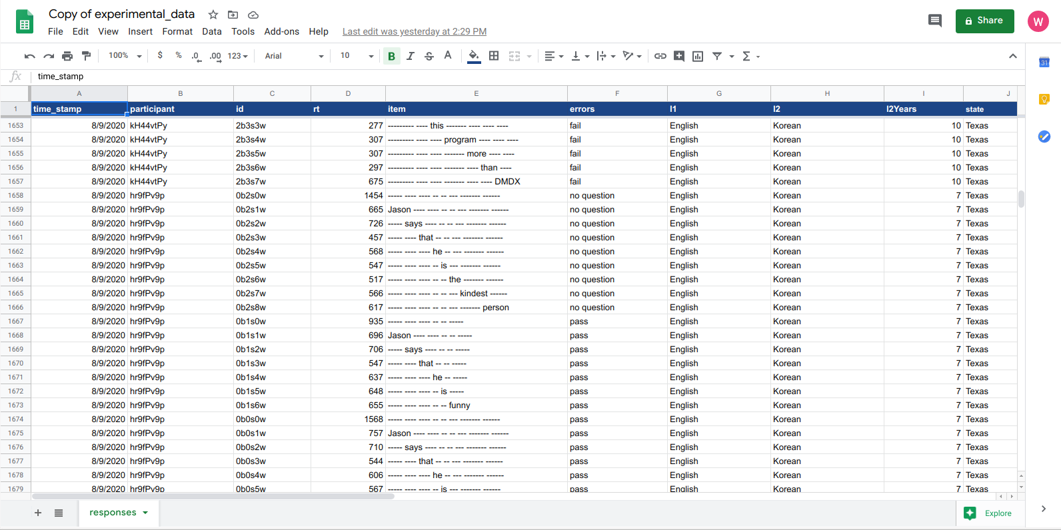Open the View menu
This screenshot has height=530, width=1061.
[x=108, y=31]
